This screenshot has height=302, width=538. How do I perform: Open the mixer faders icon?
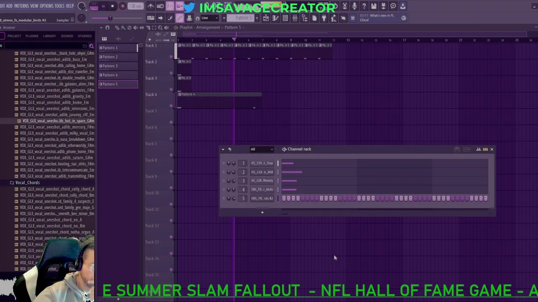click(x=295, y=18)
